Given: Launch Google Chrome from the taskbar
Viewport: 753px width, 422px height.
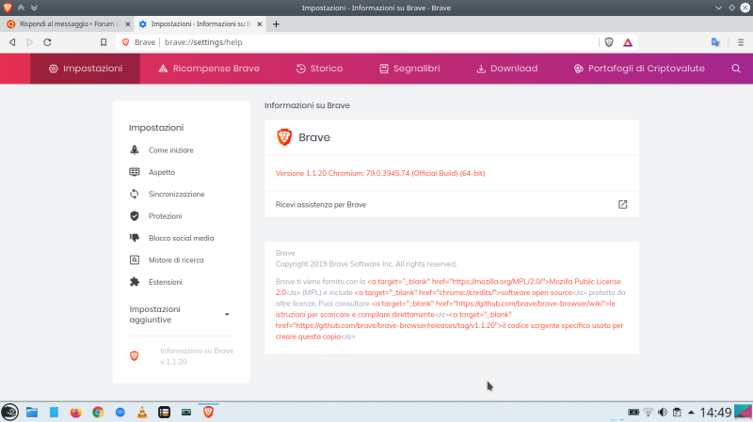Looking at the screenshot, I should 98,412.
